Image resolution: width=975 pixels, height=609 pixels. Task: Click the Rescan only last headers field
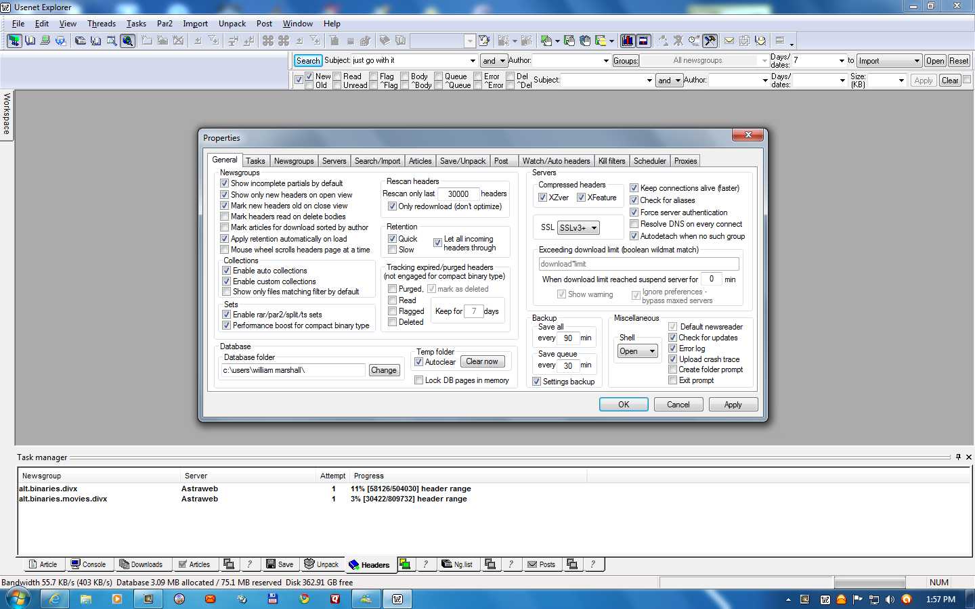point(458,194)
